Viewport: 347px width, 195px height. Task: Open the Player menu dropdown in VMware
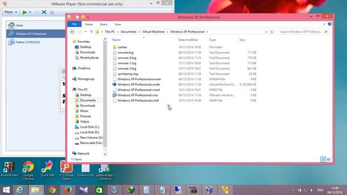pos(11,12)
